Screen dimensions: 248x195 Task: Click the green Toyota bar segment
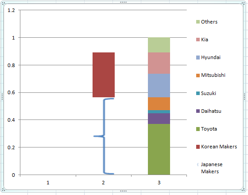(159, 149)
